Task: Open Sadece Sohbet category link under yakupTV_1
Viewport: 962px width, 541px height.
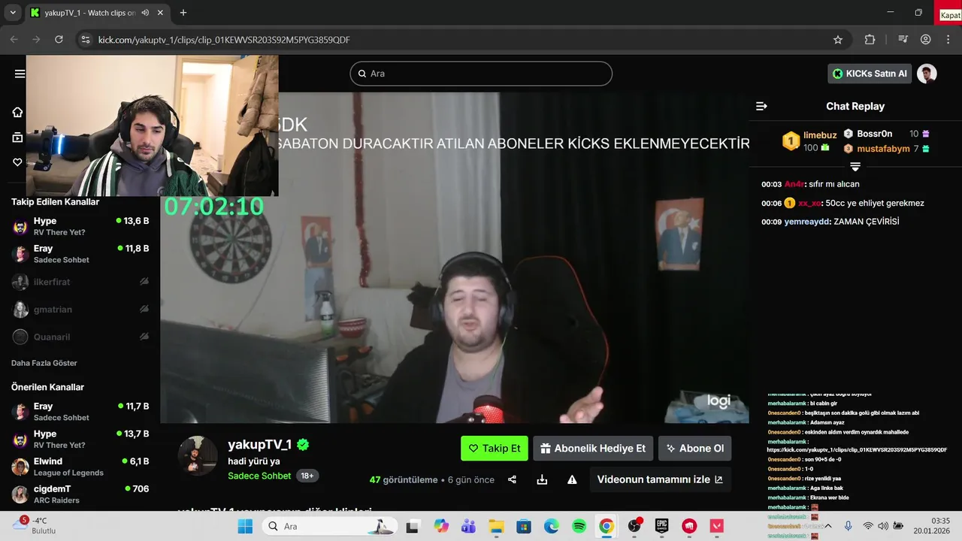Action: (x=259, y=476)
